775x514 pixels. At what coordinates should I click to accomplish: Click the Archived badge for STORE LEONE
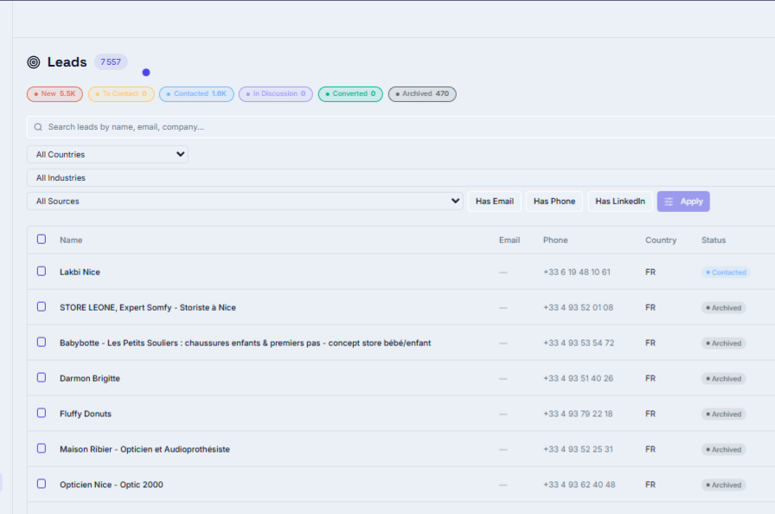724,308
